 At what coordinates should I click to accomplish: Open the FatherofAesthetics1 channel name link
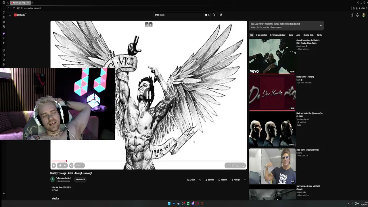pyautogui.click(x=64, y=178)
